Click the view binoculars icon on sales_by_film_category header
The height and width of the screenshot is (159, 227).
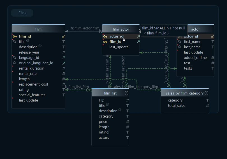pos(207,93)
